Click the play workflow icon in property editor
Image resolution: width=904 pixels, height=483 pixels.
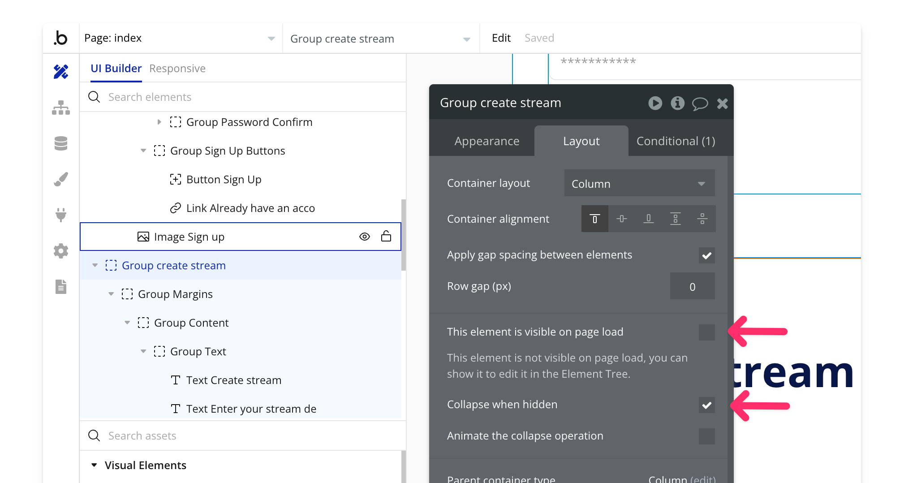pyautogui.click(x=655, y=103)
